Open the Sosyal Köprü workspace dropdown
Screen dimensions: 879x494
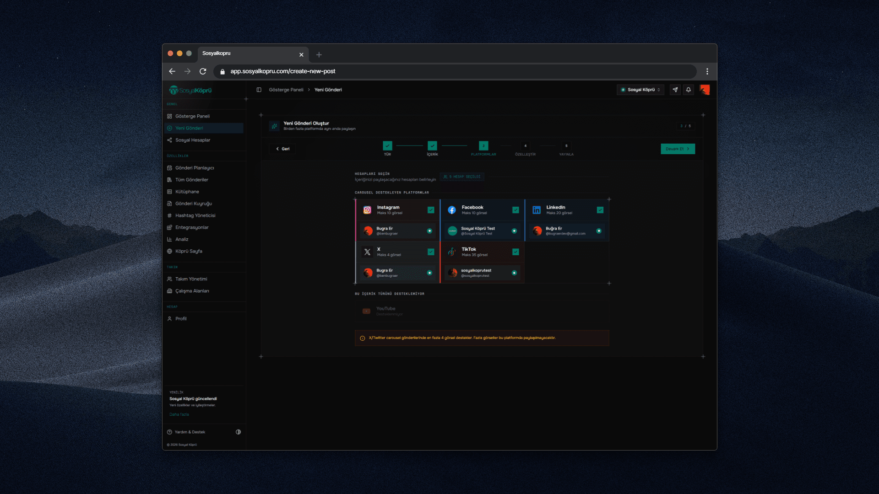coord(640,90)
